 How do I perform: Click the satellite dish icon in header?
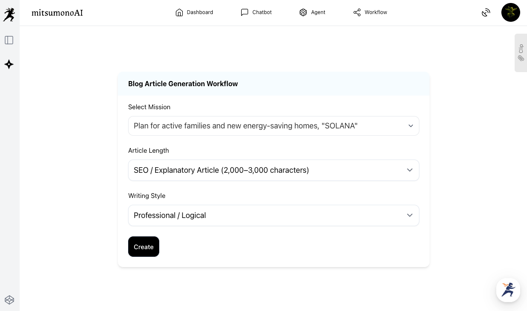(x=486, y=12)
